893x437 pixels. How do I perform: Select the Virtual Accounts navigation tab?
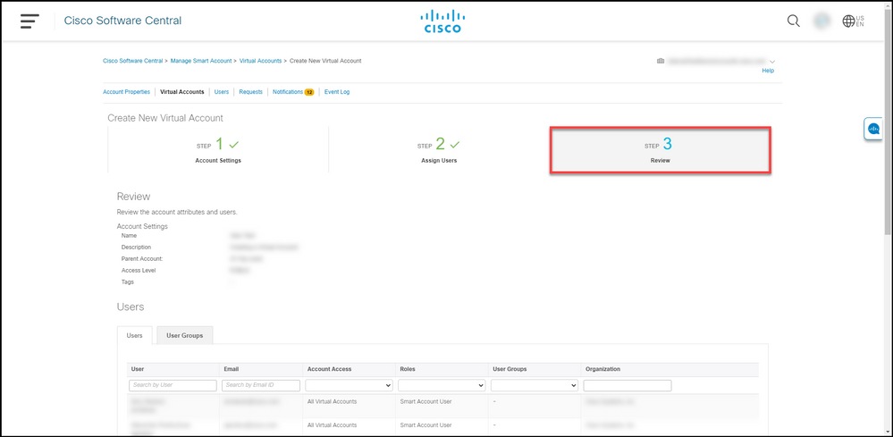coord(182,92)
